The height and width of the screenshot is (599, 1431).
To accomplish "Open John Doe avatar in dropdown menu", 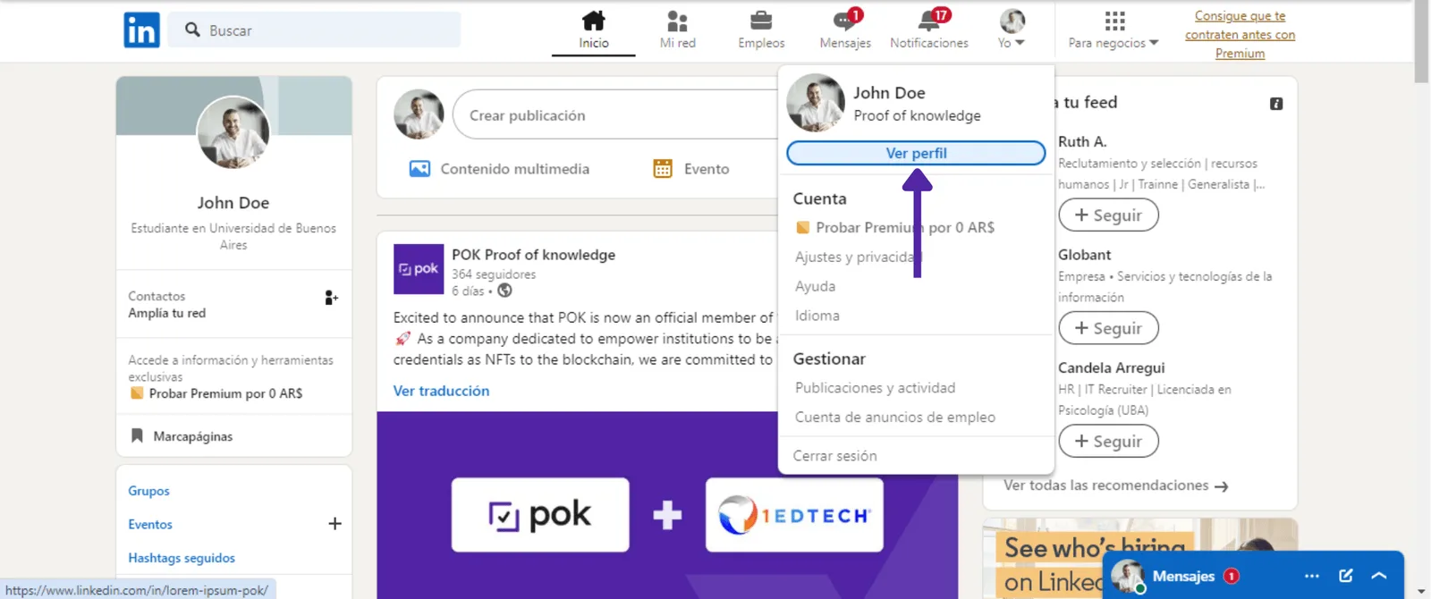I will [x=815, y=103].
